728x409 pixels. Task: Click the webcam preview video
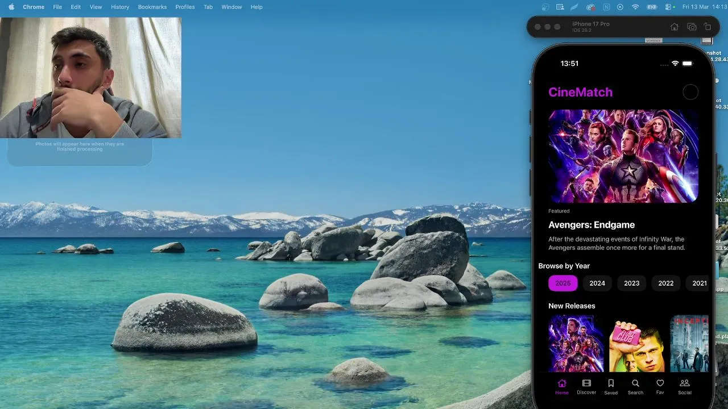90,77
